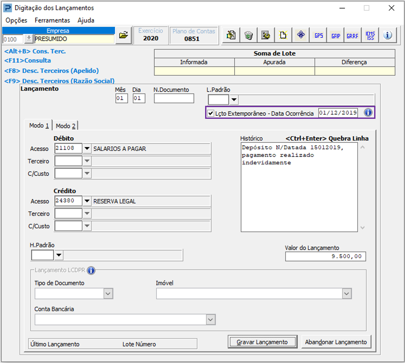Click the Mês input field
This screenshot has height=363, width=405.
pos(122,98)
